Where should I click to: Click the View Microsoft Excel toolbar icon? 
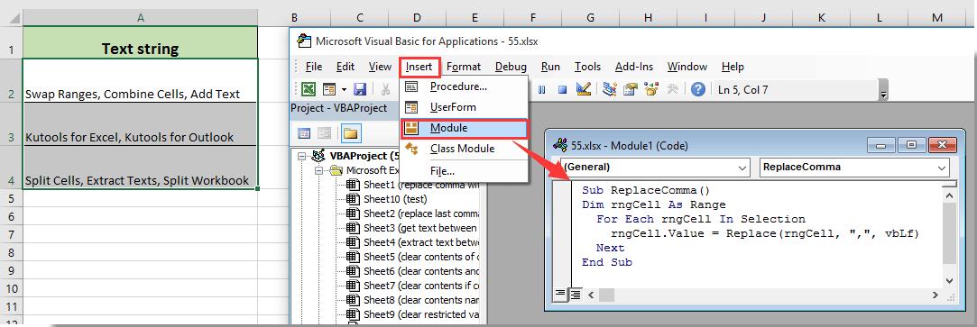[x=308, y=89]
